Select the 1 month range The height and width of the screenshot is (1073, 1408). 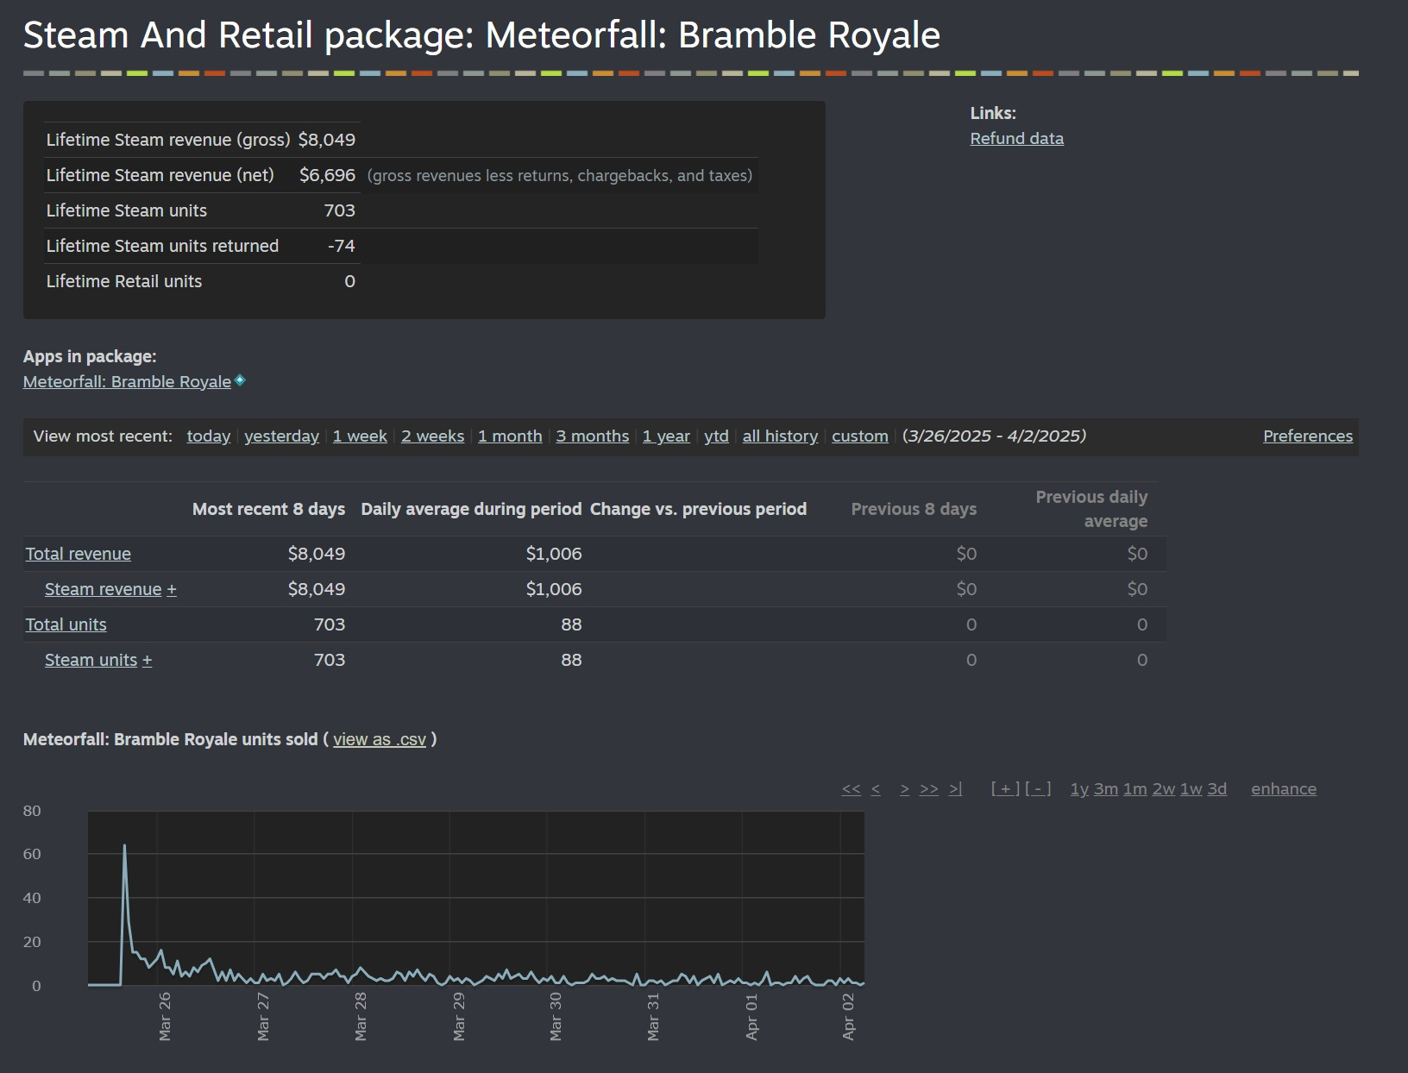510,436
